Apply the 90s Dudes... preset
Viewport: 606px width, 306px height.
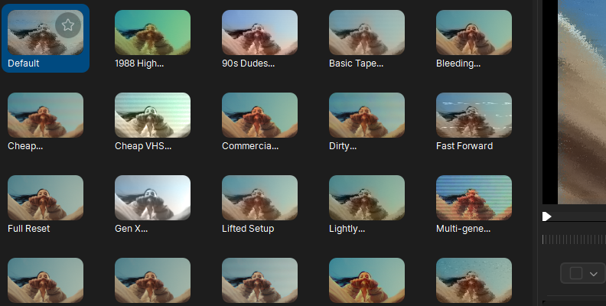tap(259, 32)
